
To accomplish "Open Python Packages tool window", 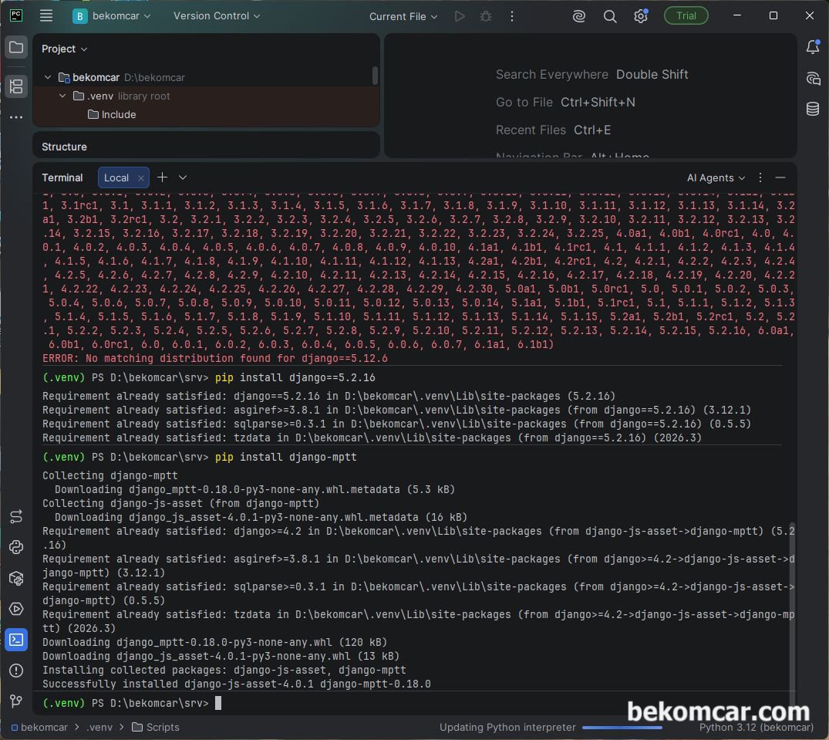I will [x=16, y=578].
